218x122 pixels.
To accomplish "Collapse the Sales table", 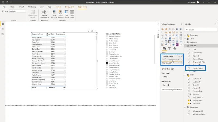I will point(185,75).
